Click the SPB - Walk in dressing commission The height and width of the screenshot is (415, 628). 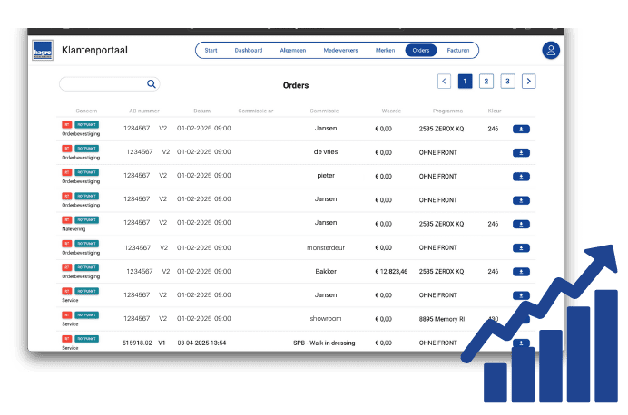[324, 343]
